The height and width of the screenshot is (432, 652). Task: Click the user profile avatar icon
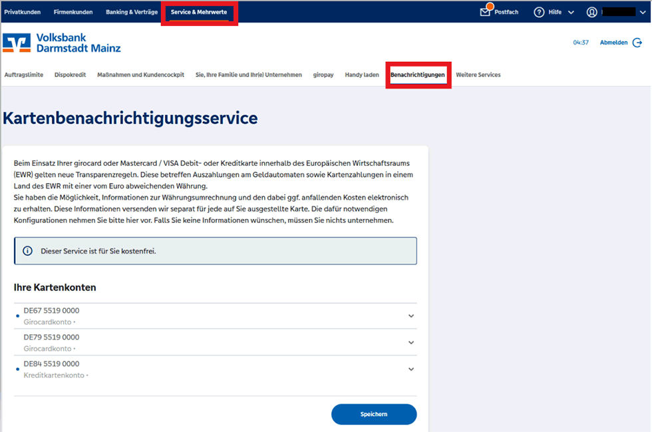coord(591,12)
